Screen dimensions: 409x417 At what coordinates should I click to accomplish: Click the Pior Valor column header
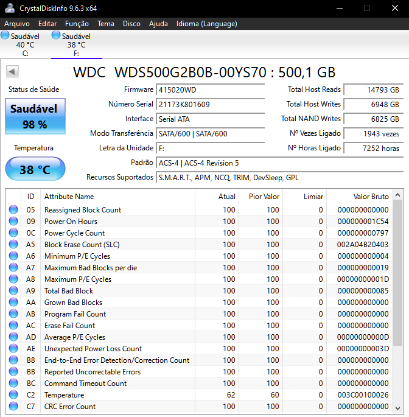pyautogui.click(x=261, y=197)
